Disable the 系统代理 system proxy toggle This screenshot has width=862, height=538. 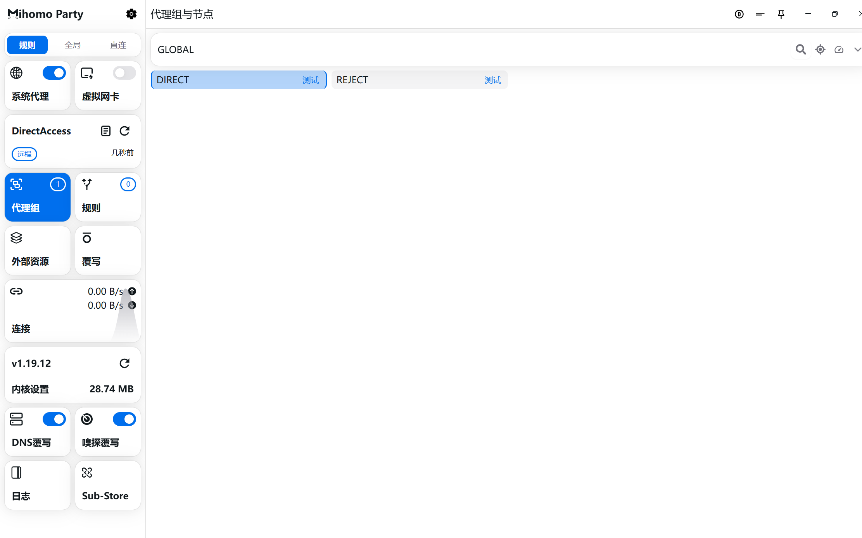[54, 73]
